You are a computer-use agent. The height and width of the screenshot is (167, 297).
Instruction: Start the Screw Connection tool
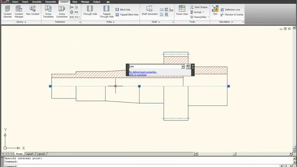pyautogui.click(x=62, y=12)
